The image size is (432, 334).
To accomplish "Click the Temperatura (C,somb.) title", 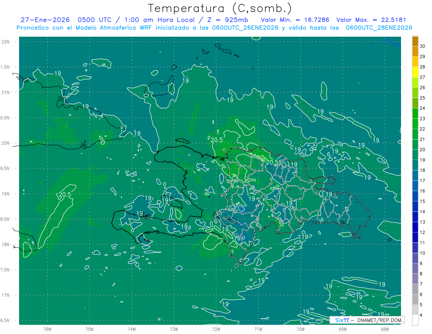I will [x=220, y=8].
